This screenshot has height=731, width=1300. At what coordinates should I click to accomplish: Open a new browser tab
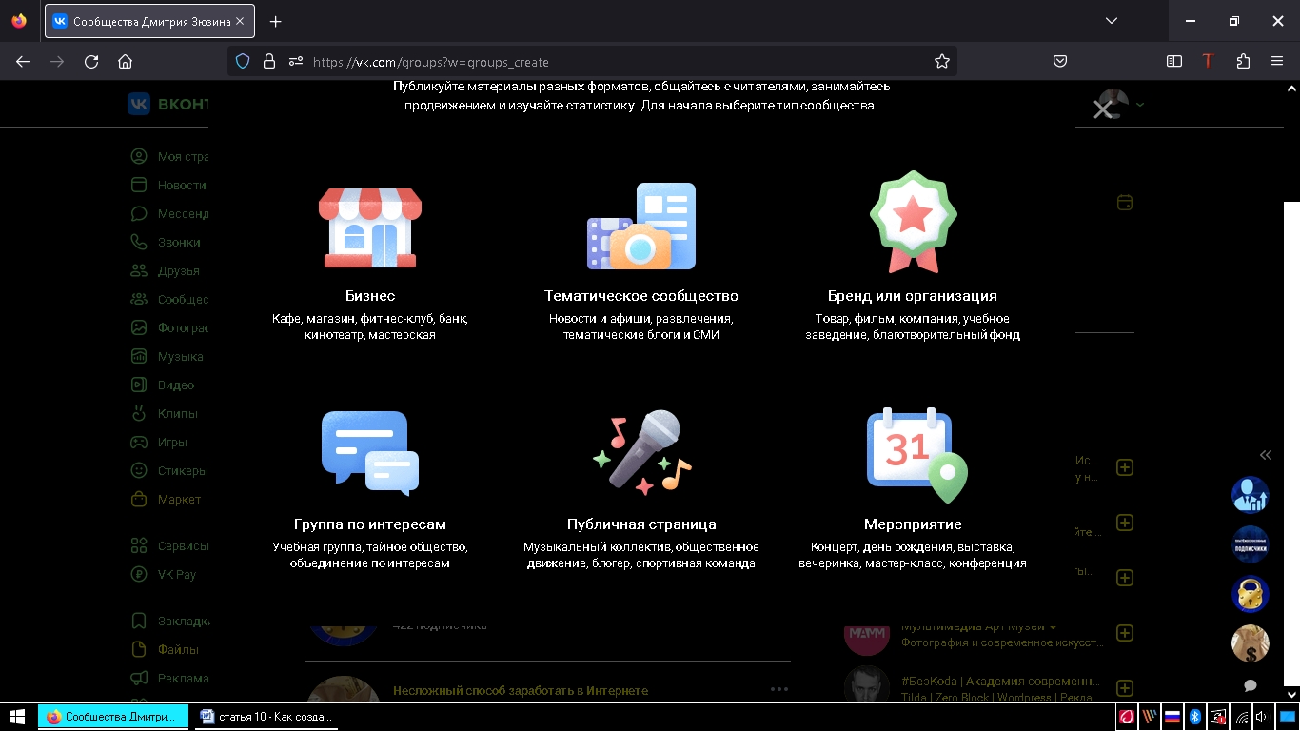click(x=275, y=21)
